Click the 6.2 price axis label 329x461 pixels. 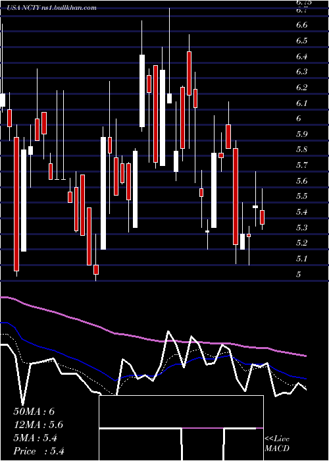pyautogui.click(x=302, y=88)
